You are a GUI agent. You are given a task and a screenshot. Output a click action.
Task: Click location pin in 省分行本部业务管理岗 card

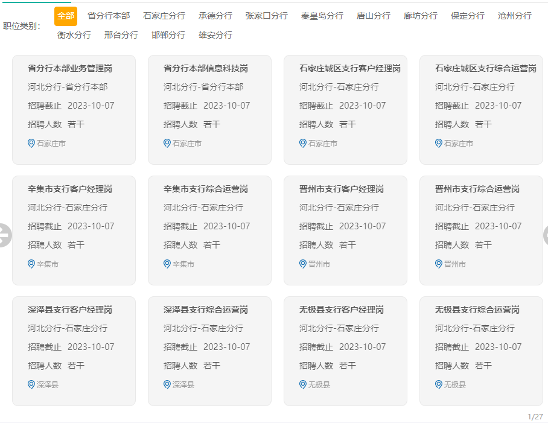31,143
